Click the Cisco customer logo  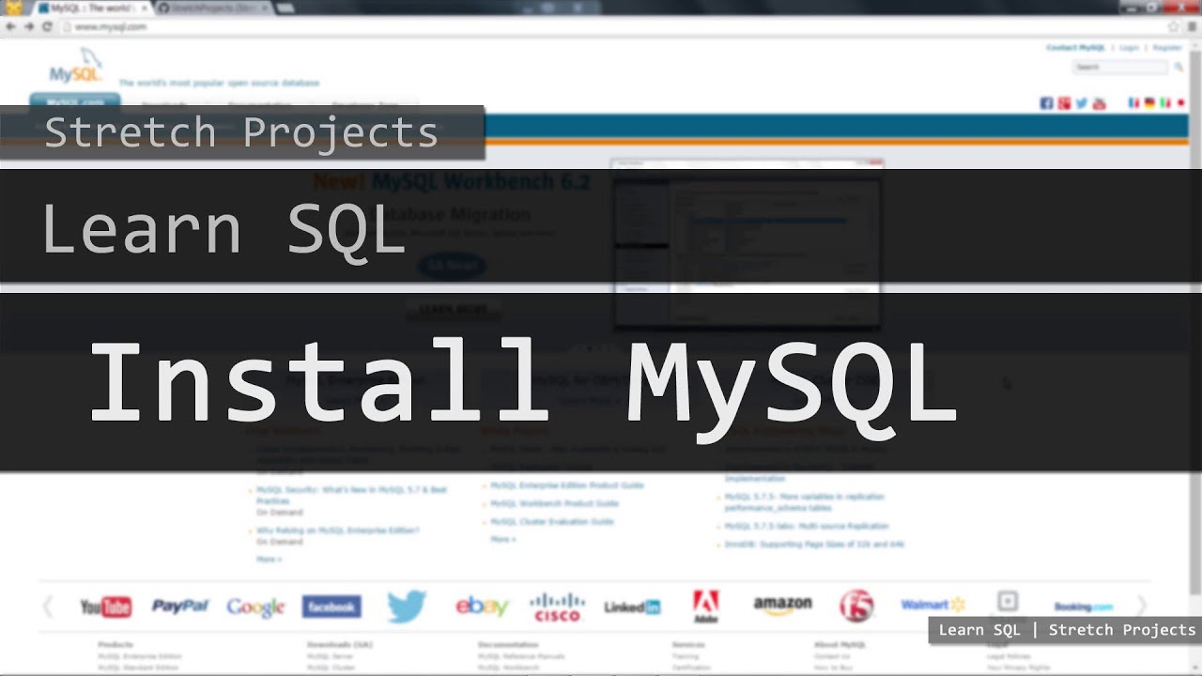pos(557,607)
